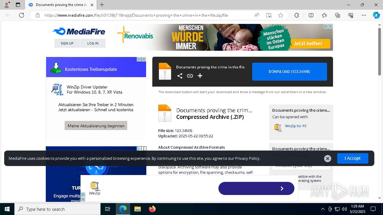Open immersive reader icon
383x215 pixels.
point(269,15)
